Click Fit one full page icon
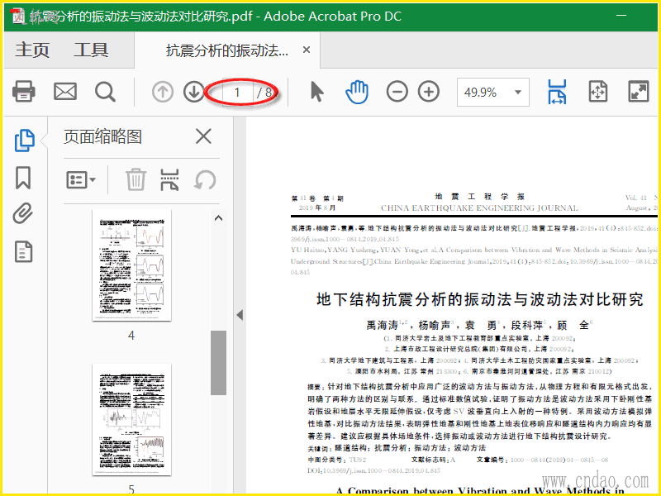This screenshot has width=661, height=496. point(598,92)
